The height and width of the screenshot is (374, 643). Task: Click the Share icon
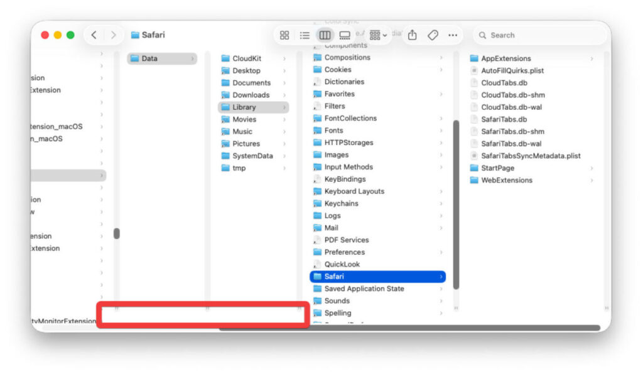click(x=412, y=35)
